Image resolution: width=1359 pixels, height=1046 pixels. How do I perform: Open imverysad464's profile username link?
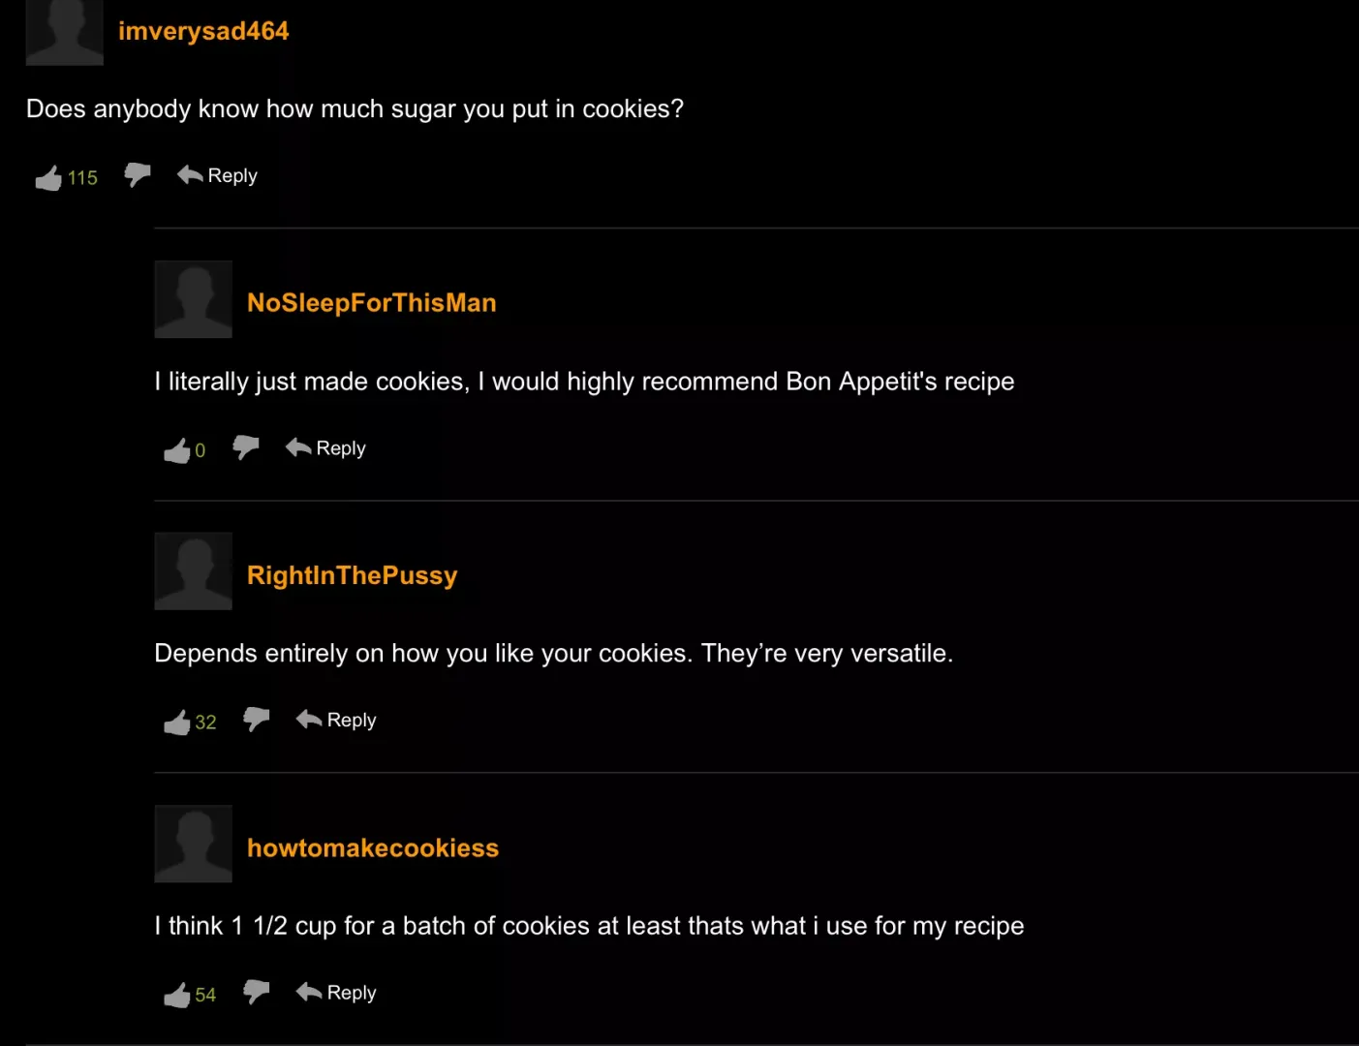coord(203,31)
